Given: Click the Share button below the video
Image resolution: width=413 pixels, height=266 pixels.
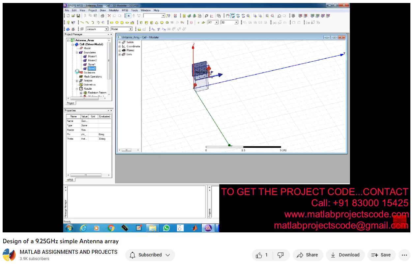Looking at the screenshot, I should tap(307, 255).
